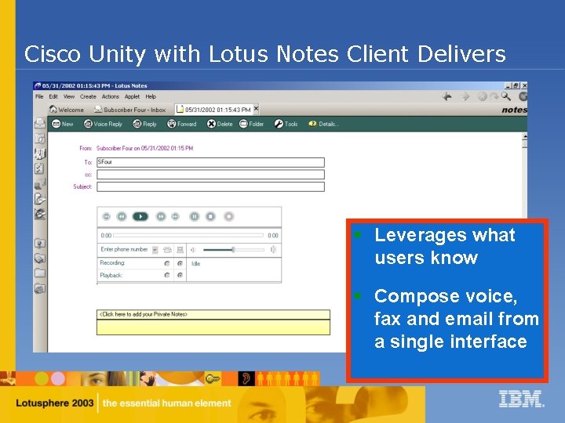Click inside the Subject field
Image resolution: width=565 pixels, height=423 pixels.
(x=210, y=186)
